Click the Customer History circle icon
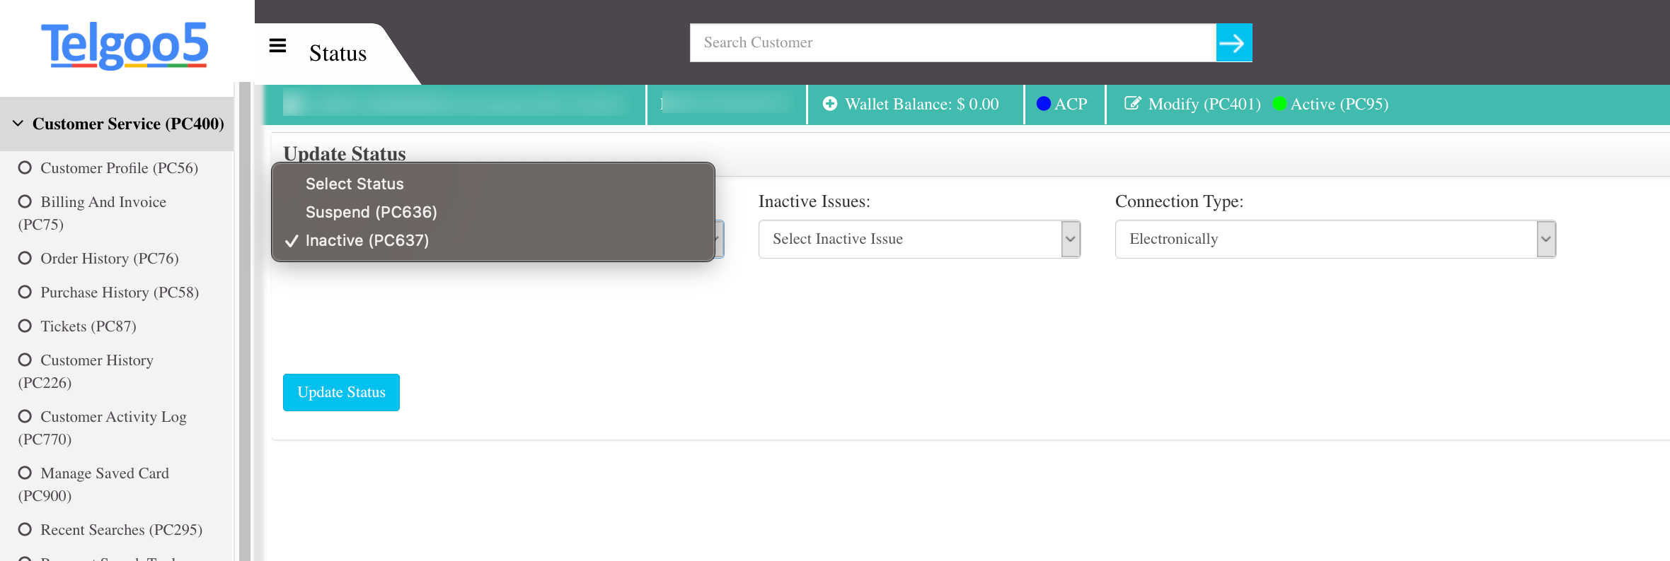The height and width of the screenshot is (561, 1670). point(25,360)
